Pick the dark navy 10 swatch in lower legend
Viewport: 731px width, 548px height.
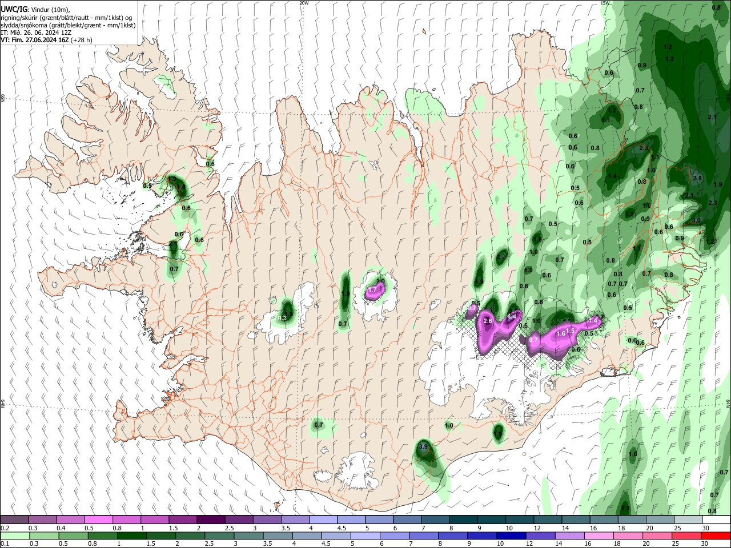tap(511, 537)
